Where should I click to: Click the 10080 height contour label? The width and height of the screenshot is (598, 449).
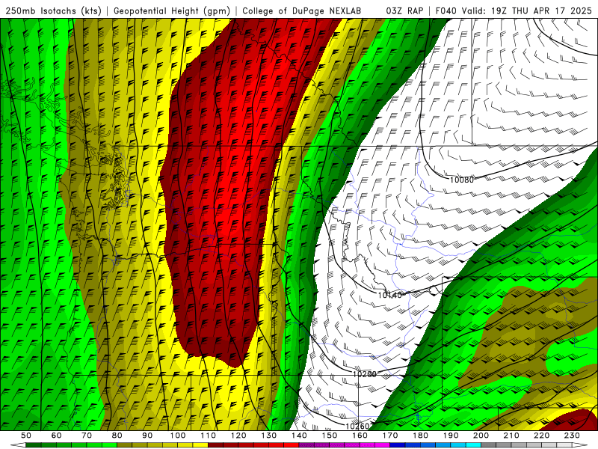pyautogui.click(x=461, y=180)
